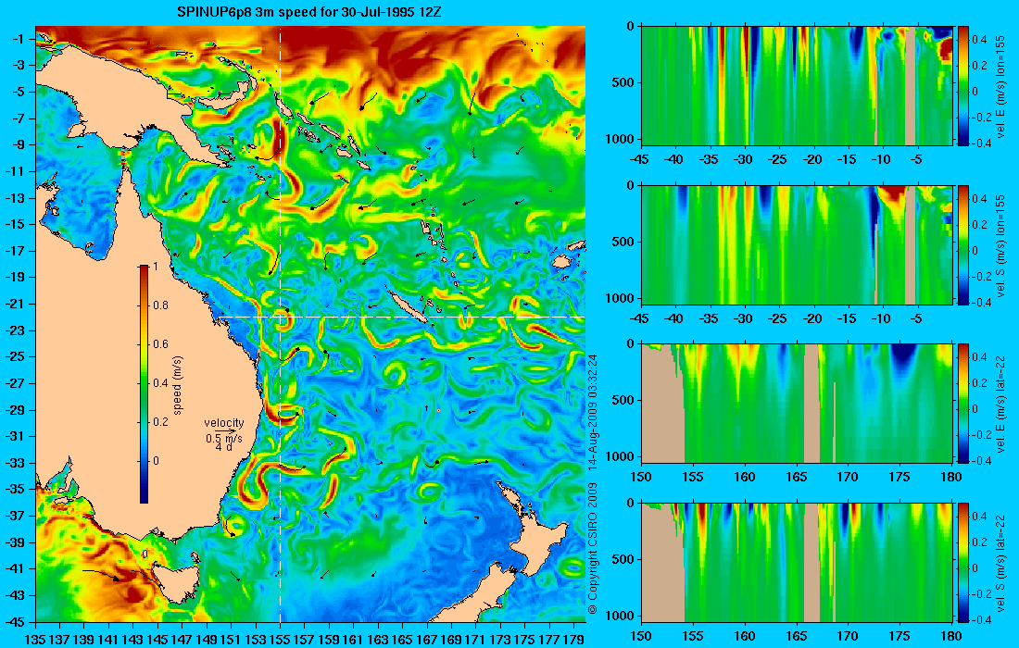
Task: Click the "0.6" tick on the speed colorbar
Action: [x=160, y=344]
